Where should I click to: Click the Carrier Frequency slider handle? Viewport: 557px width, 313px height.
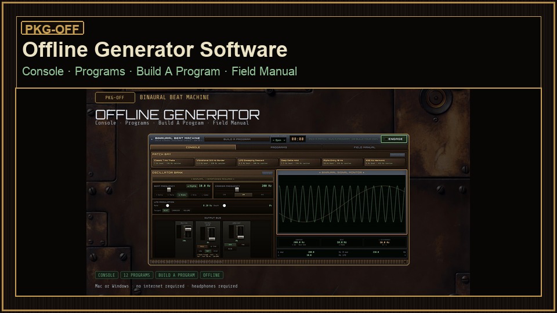tap(237, 190)
